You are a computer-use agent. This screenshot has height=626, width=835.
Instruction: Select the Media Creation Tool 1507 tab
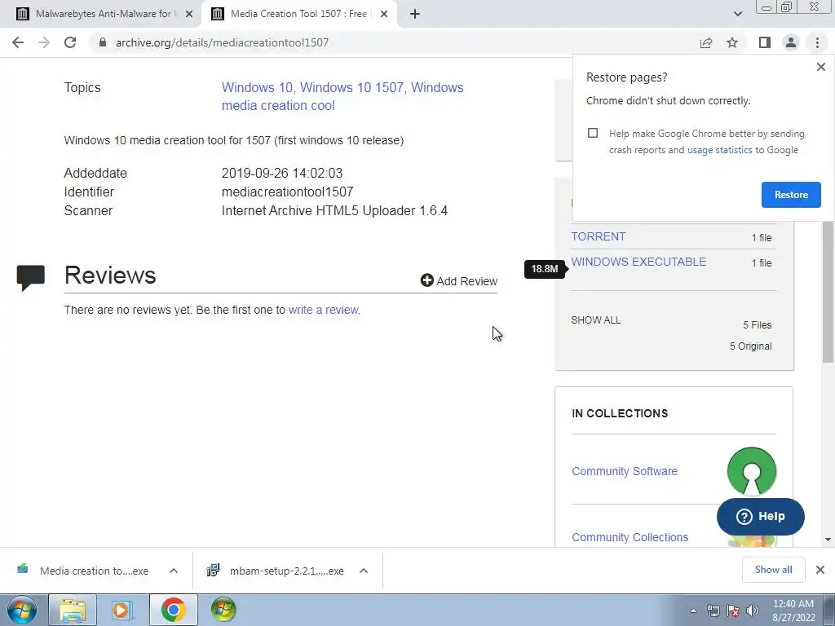tap(298, 14)
